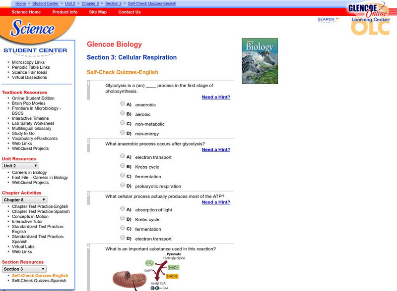The image size is (397, 291).
Task: Open Fast File – Careers in Biology
Action: point(40,177)
